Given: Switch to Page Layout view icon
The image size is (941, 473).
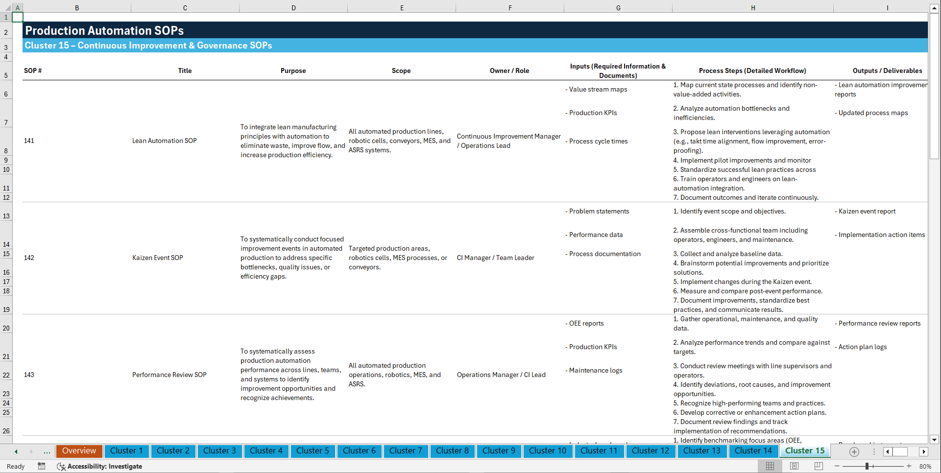Looking at the screenshot, I should [794, 466].
